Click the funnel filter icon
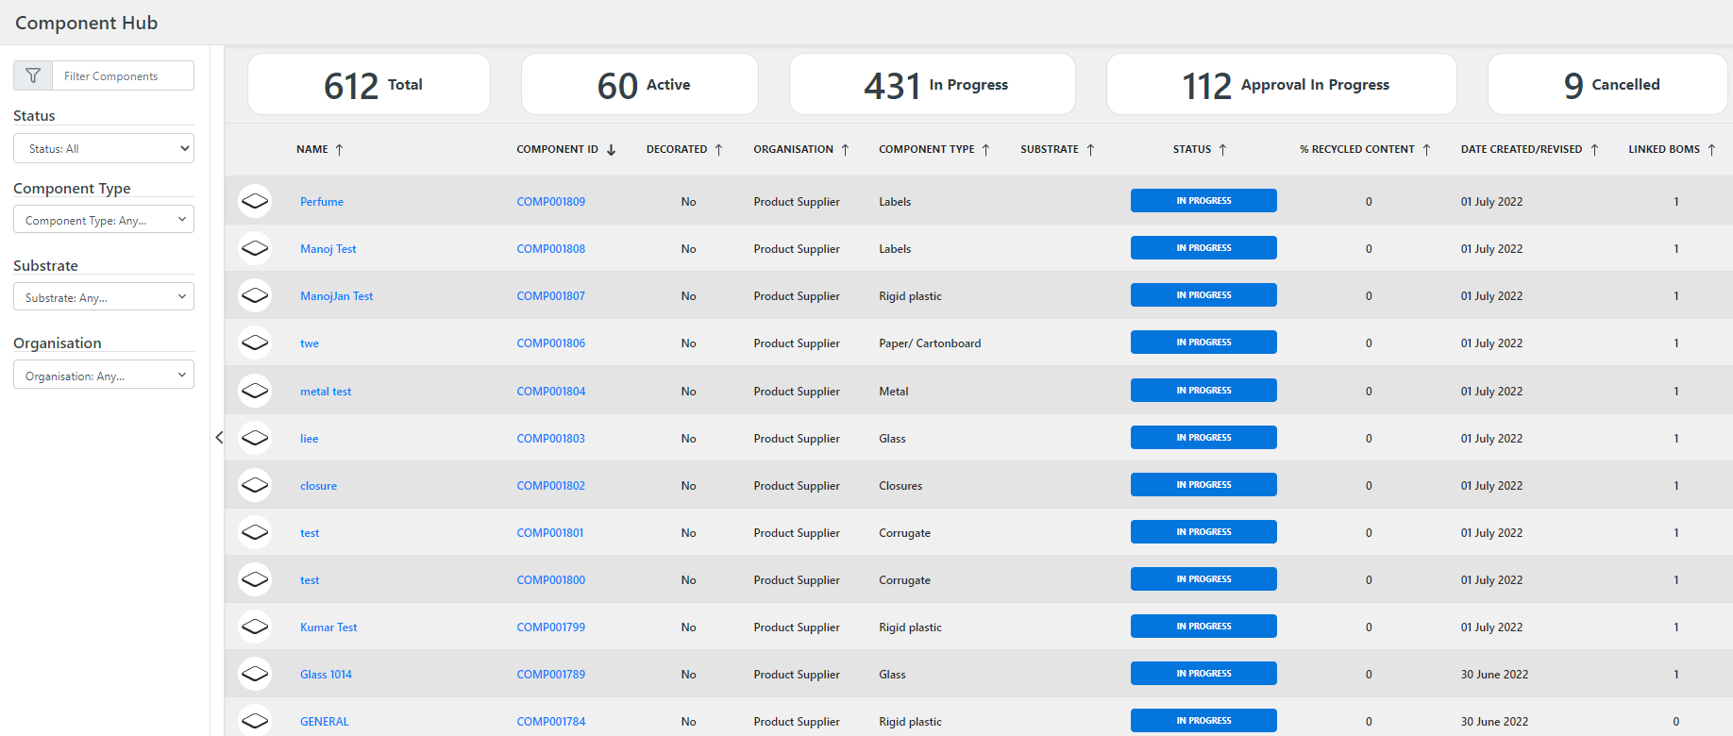This screenshot has width=1733, height=736. click(x=33, y=75)
